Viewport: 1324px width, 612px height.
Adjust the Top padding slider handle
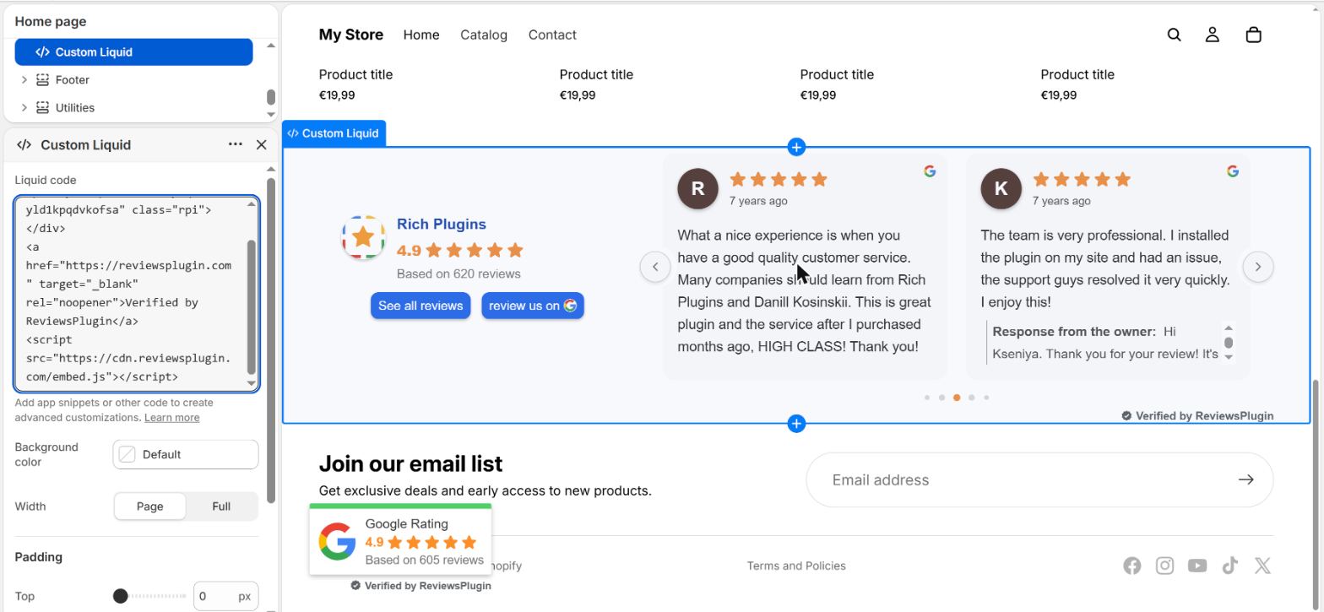click(121, 596)
